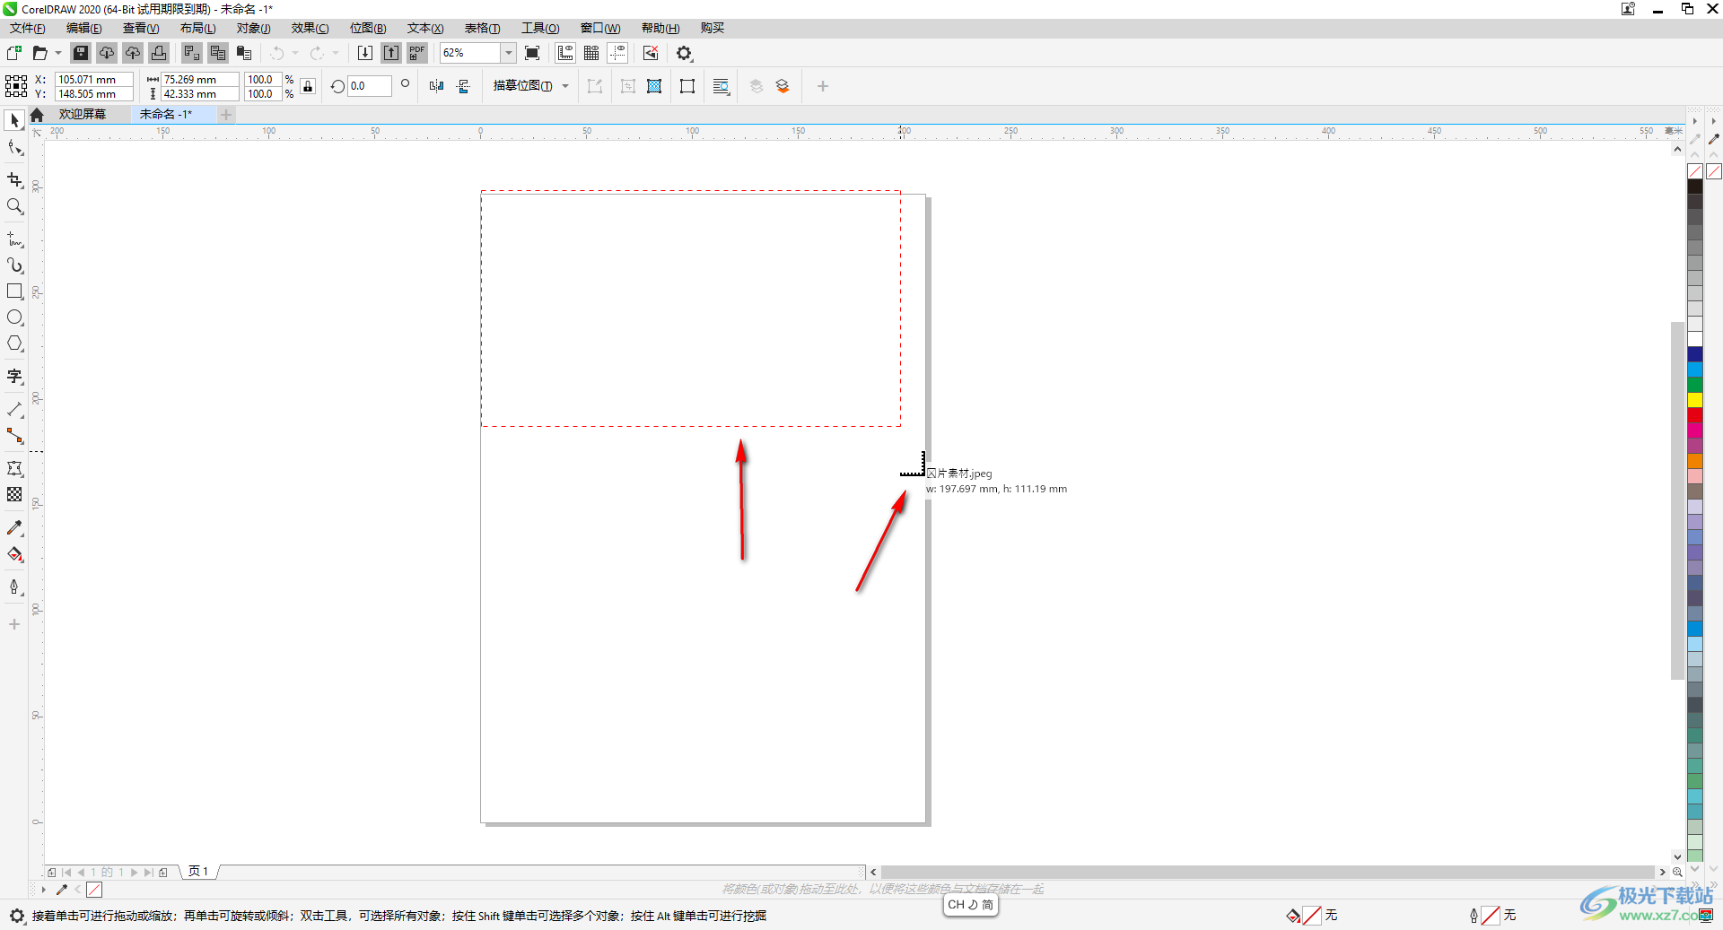Click the X position 105.071 mm field
This screenshot has width=1723, height=930.
(93, 79)
